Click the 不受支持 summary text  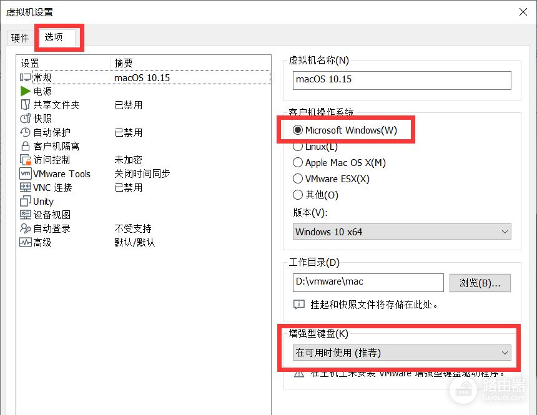point(133,228)
